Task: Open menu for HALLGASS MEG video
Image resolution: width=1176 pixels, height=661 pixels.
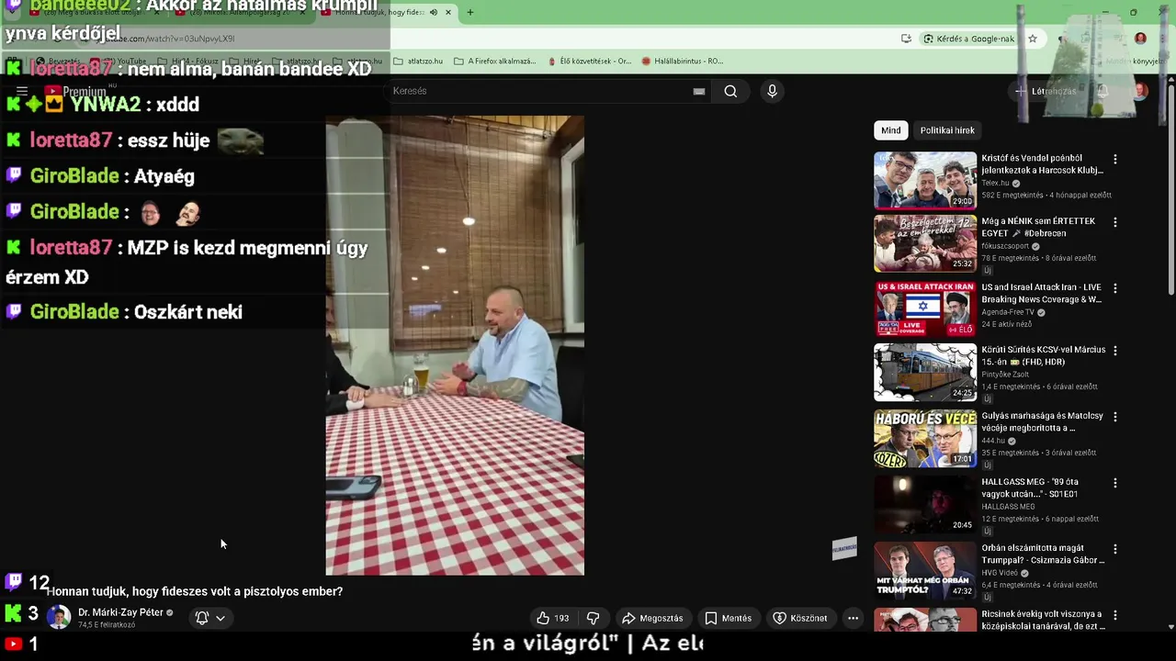Action: 1115,483
